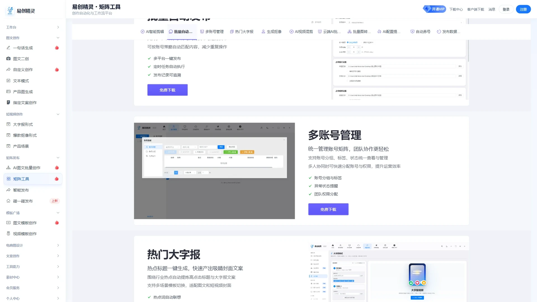Click the hierarchy icon beside AI图文批量创作

8,168
